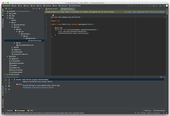The width and height of the screenshot is (170, 116).
Task: Click the UTF-8 encoding in status bar
Action: [x=143, y=113]
